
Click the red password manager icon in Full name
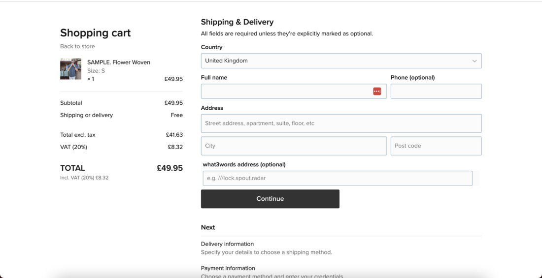coord(377,92)
